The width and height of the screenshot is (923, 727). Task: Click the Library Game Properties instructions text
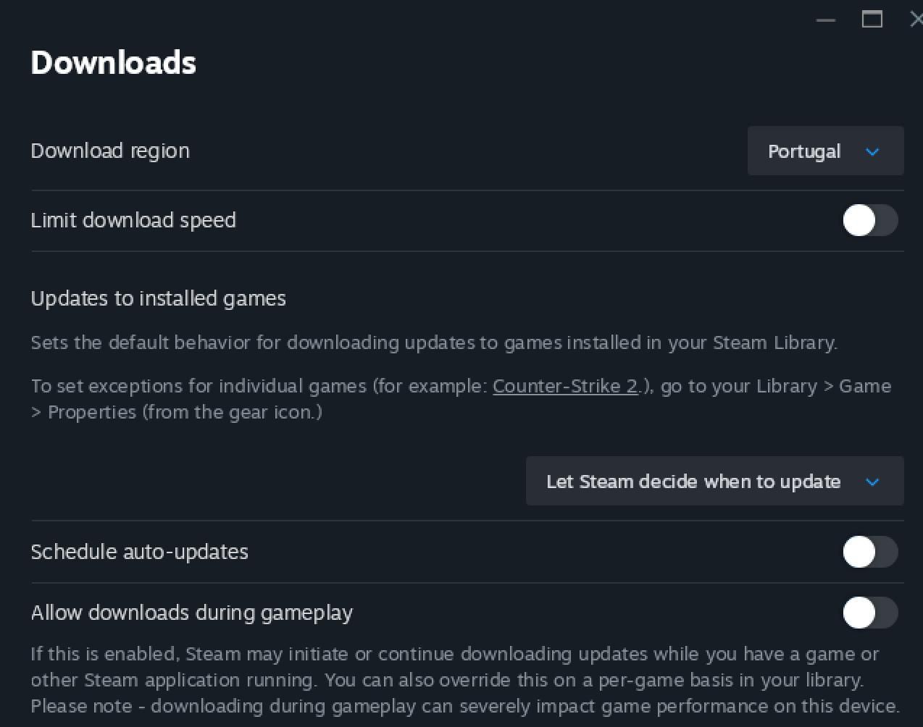tap(461, 399)
